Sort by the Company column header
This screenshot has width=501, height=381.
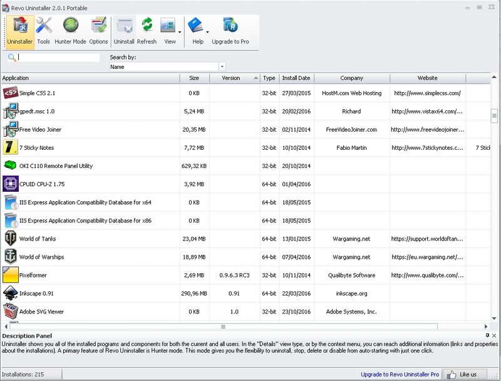point(352,78)
